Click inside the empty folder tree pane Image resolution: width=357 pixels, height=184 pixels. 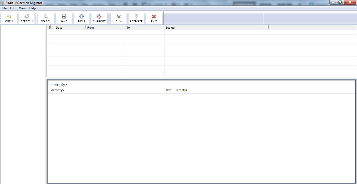pyautogui.click(x=23, y=104)
